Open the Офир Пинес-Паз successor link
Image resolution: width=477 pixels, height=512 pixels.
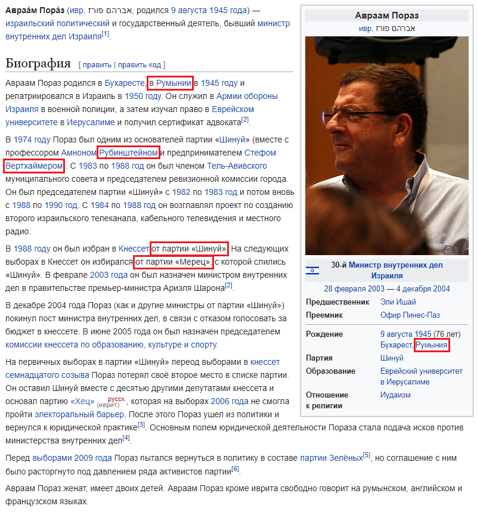(410, 315)
